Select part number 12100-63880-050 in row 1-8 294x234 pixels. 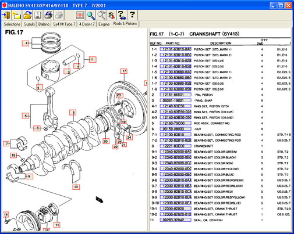pos(176,89)
